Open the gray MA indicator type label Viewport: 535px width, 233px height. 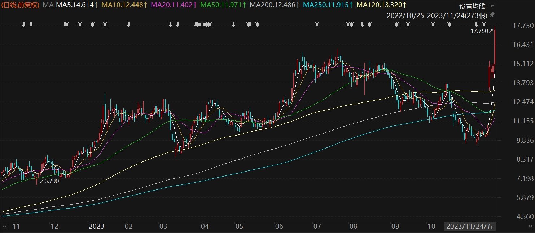pos(48,5)
